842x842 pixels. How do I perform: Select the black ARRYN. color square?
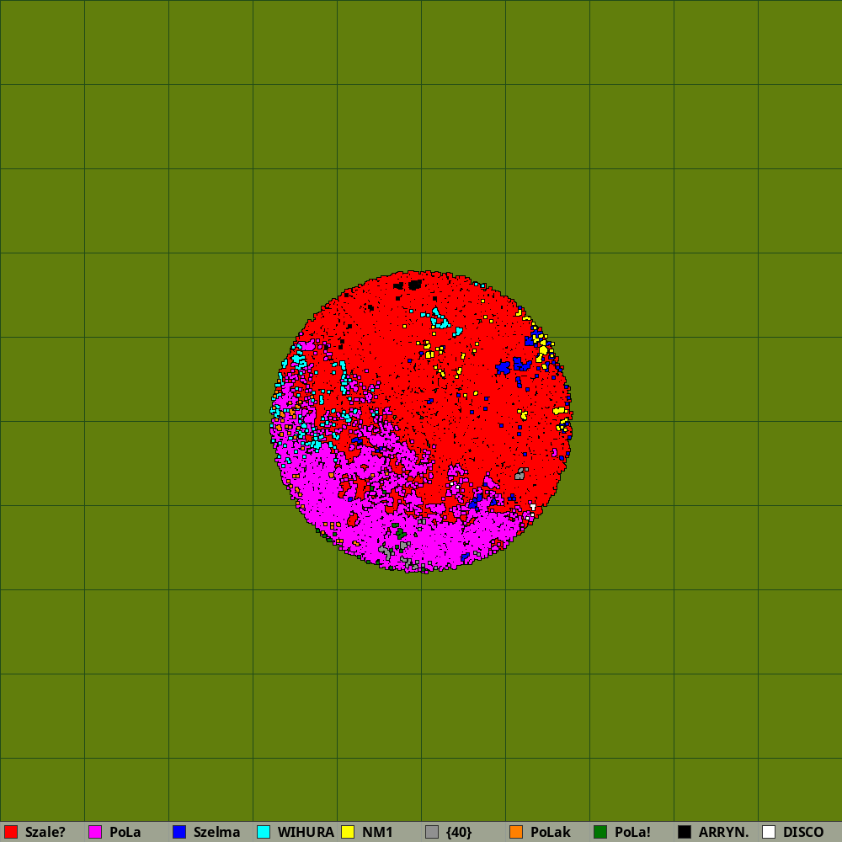click(x=685, y=832)
